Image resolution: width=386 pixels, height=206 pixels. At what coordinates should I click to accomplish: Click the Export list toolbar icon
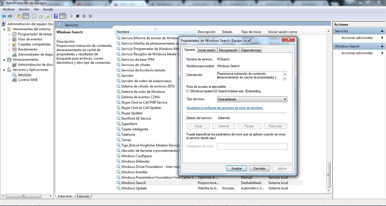point(47,16)
